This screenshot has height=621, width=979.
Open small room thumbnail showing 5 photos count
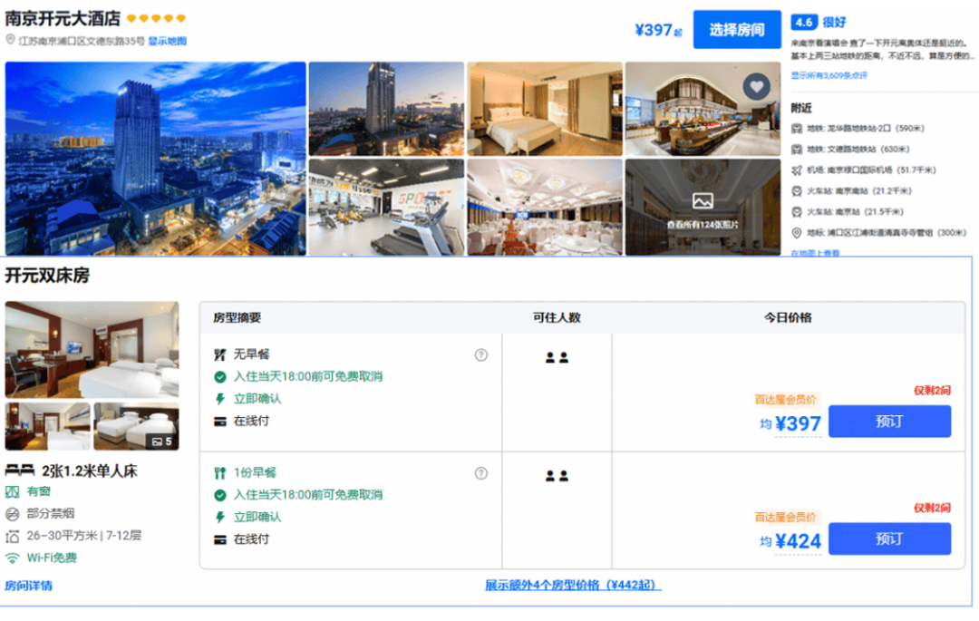(x=136, y=426)
